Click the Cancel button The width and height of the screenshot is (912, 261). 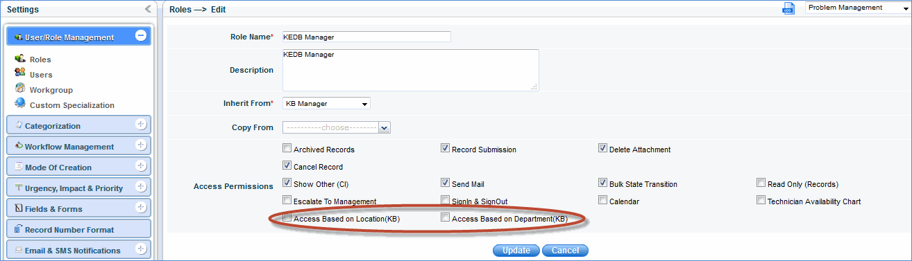[565, 251]
